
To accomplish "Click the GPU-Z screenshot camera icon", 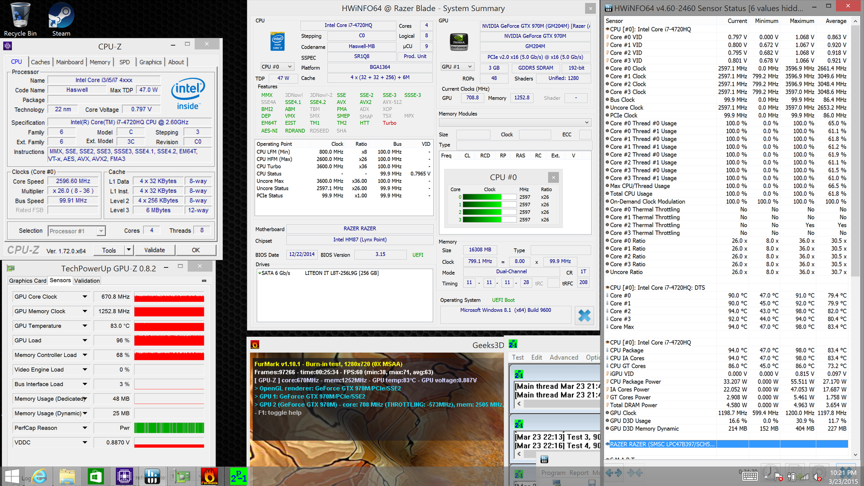I will pos(204,280).
